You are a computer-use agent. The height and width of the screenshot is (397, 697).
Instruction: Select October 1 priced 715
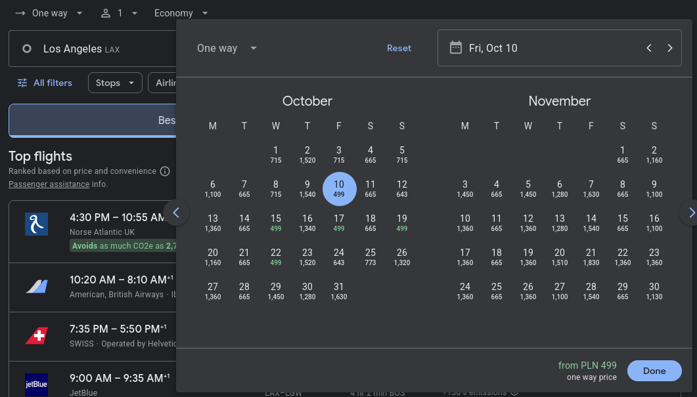point(276,155)
